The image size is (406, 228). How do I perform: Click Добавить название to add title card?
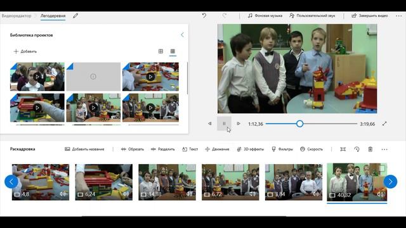(x=84, y=149)
